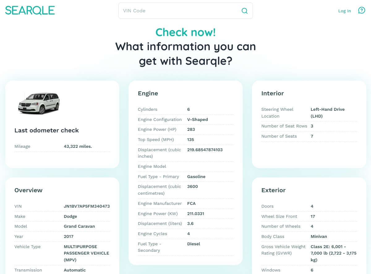The image size is (371, 274).
Task: Click the Mileage label
Action: [22, 146]
